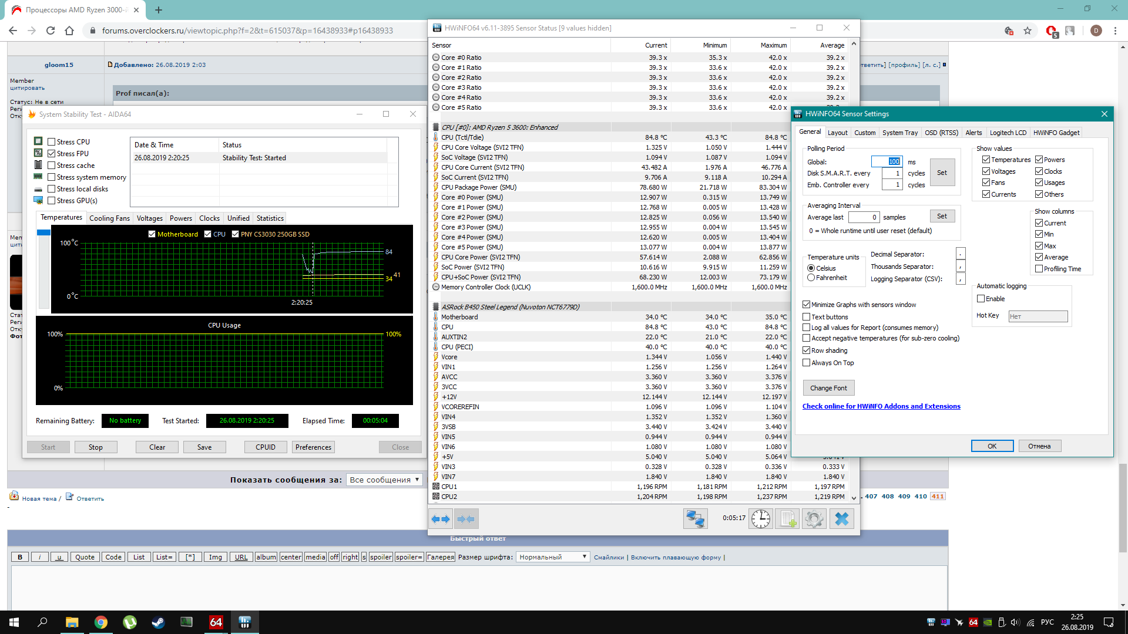Open the HWiNFO Addons and Extensions link
The image size is (1128, 634).
[x=881, y=406]
